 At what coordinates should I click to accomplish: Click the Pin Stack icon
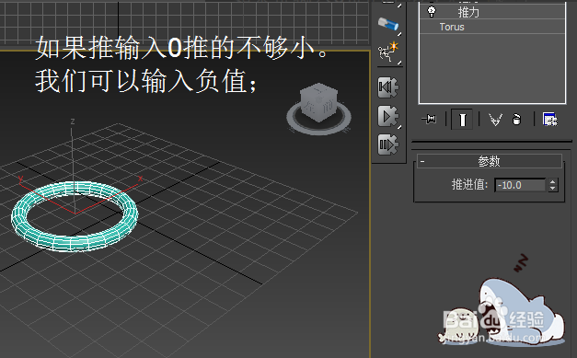click(x=429, y=120)
